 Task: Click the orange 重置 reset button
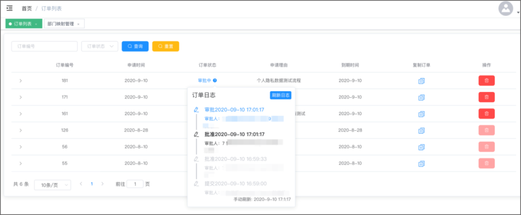point(165,46)
